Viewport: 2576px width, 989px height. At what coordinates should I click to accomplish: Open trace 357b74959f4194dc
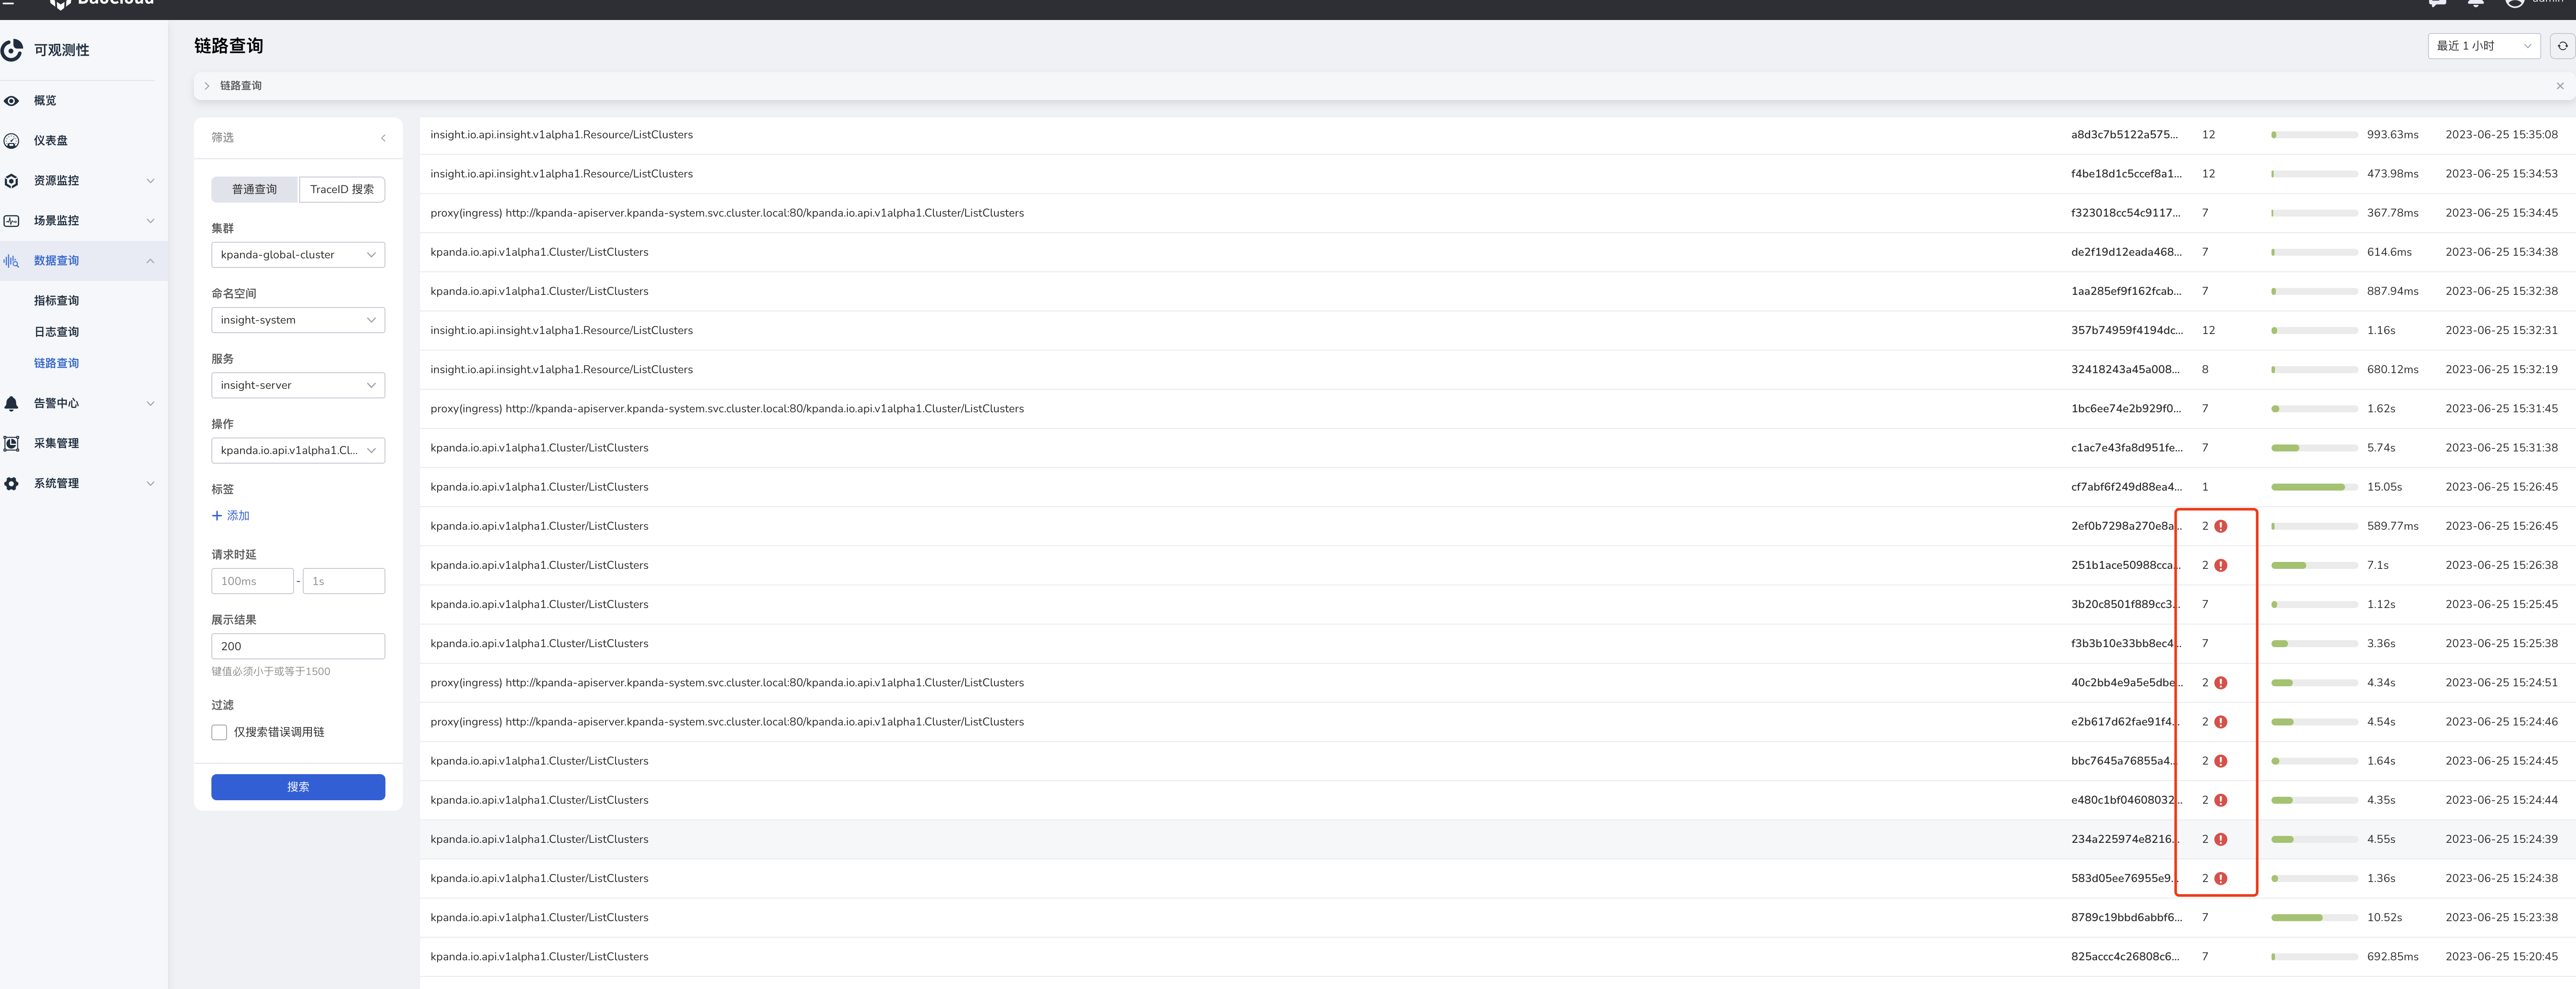2127,331
